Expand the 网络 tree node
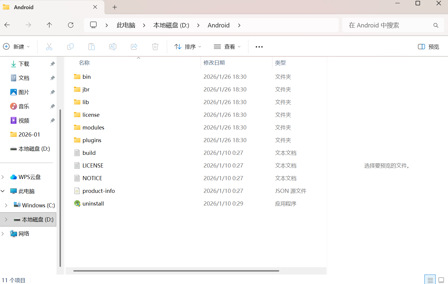Image resolution: width=448 pixels, height=284 pixels. [x=3, y=234]
